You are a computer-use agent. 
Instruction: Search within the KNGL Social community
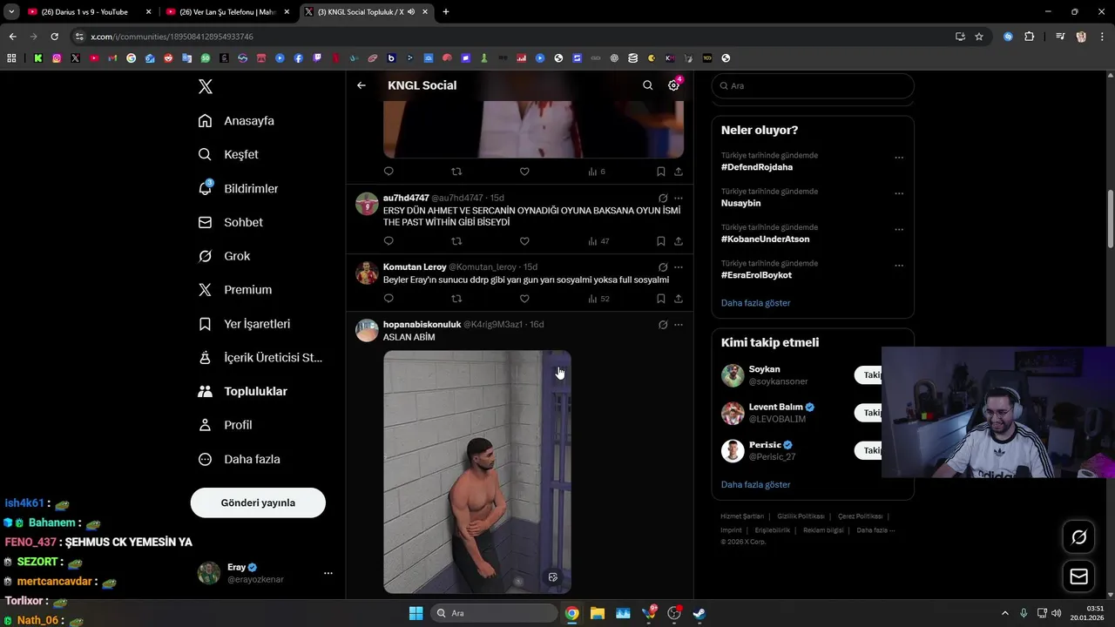[x=647, y=85]
